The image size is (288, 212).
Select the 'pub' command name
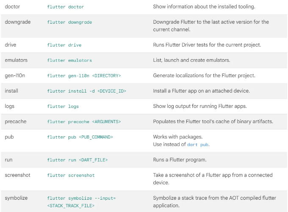pyautogui.click(x=9, y=137)
